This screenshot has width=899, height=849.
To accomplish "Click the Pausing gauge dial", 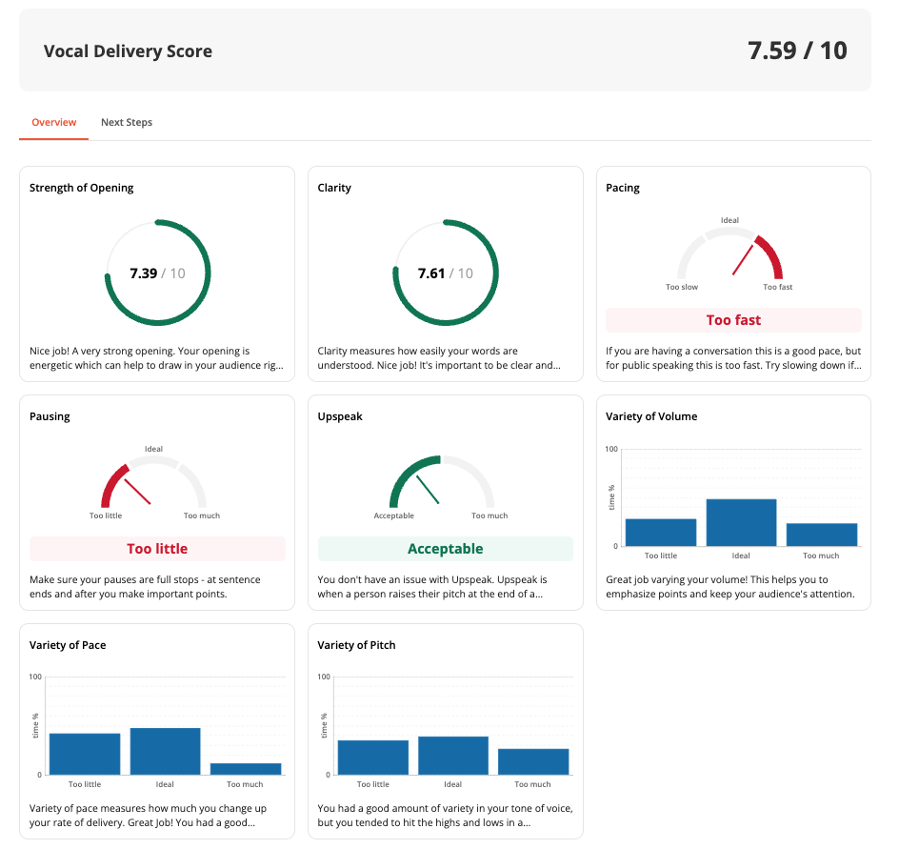I will click(x=153, y=485).
